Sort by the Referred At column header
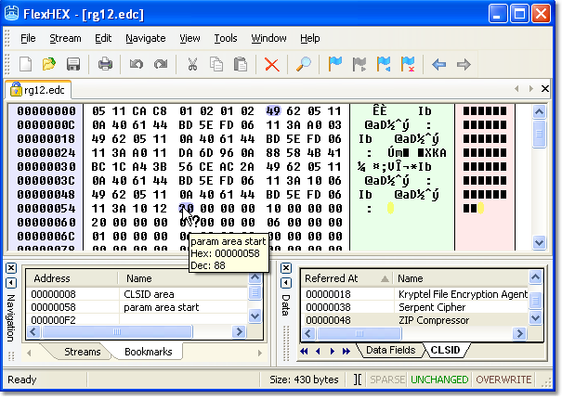The height and width of the screenshot is (399, 562). 346,278
